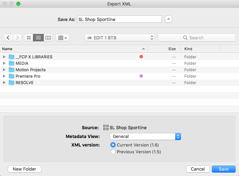
Task: Select the RESOLVE folder icon
Action: coord(12,82)
